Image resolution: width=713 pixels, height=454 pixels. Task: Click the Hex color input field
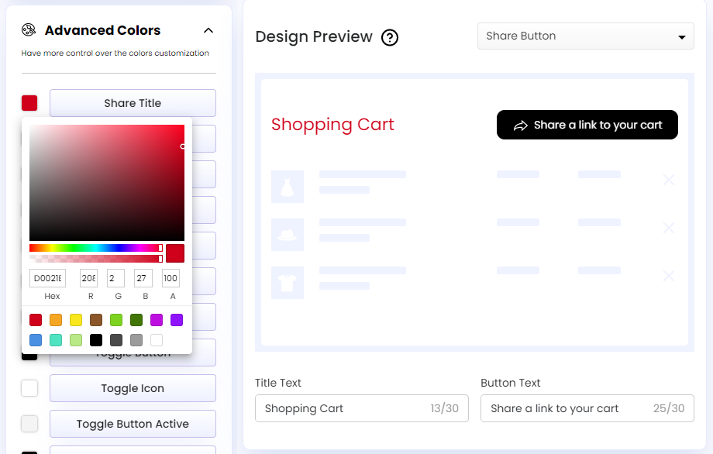47,278
